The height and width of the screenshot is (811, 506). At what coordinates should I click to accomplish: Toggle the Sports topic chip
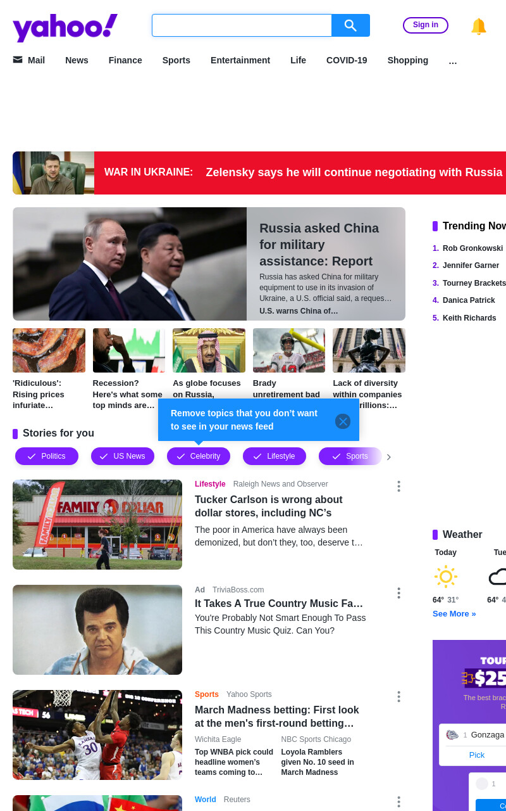(350, 456)
